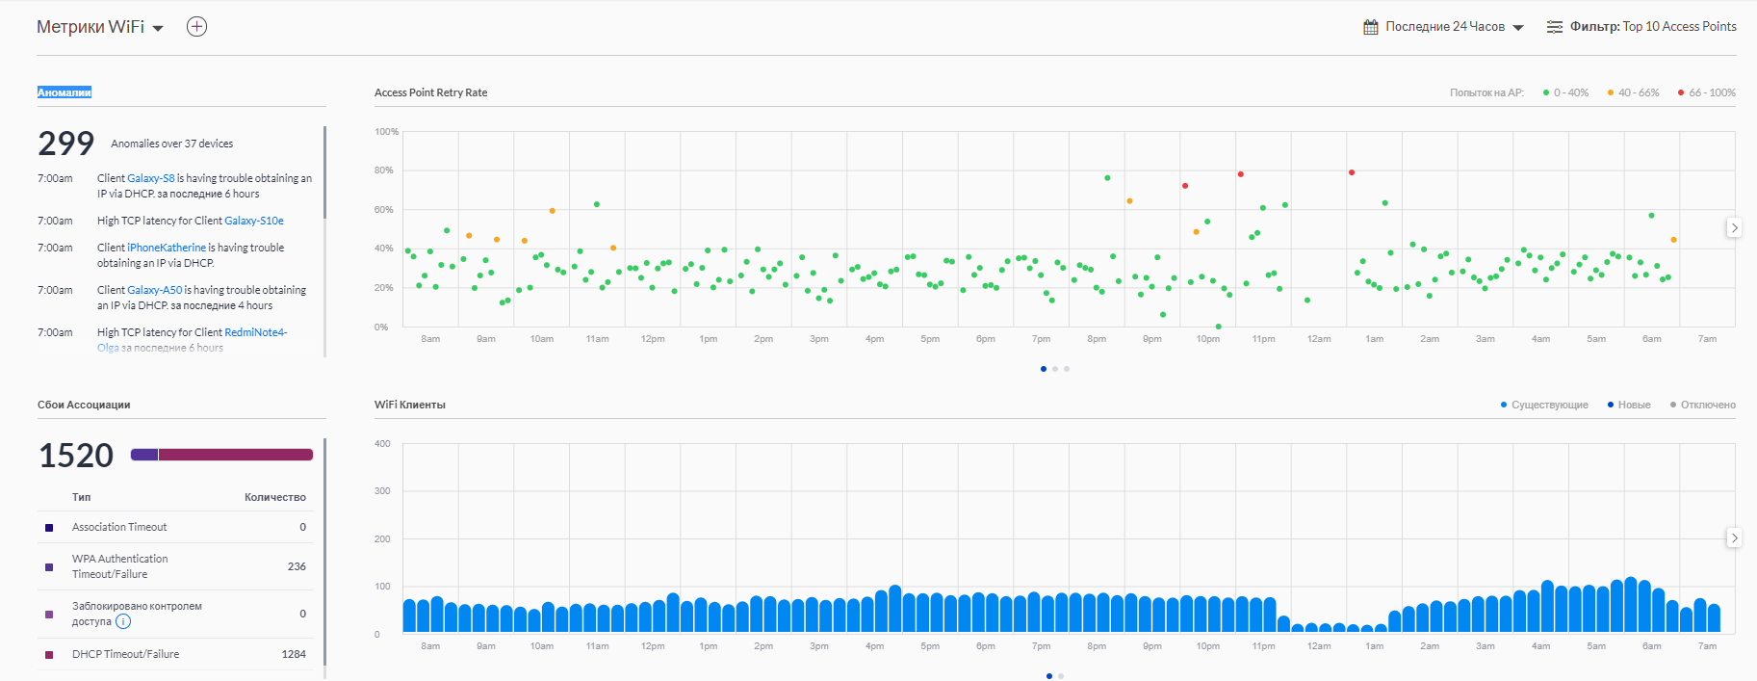Image resolution: width=1757 pixels, height=681 pixels.
Task: Click the Association Timeout color square
Action: (49, 528)
